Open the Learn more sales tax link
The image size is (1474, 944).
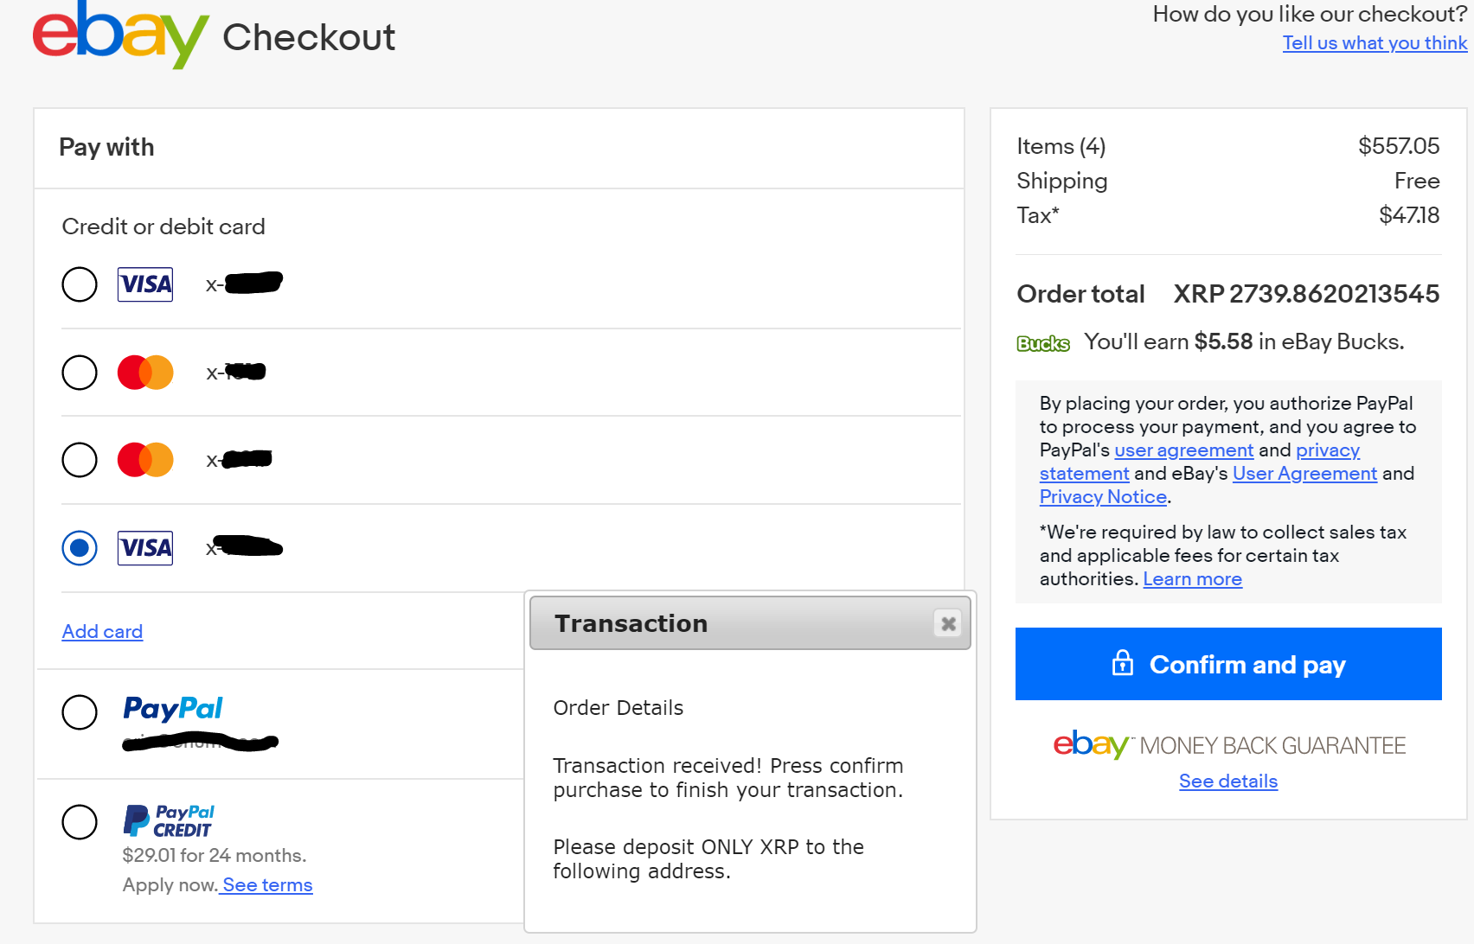pos(1192,579)
